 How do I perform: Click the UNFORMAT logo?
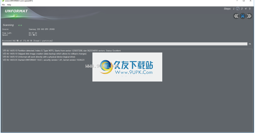tap(16, 11)
